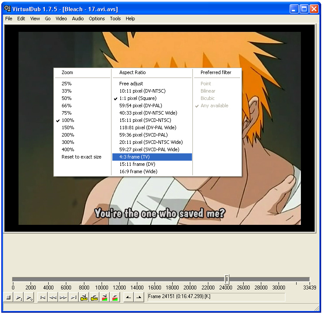Choose Reset to exact size
The width and height of the screenshot is (322, 314).
pos(83,157)
